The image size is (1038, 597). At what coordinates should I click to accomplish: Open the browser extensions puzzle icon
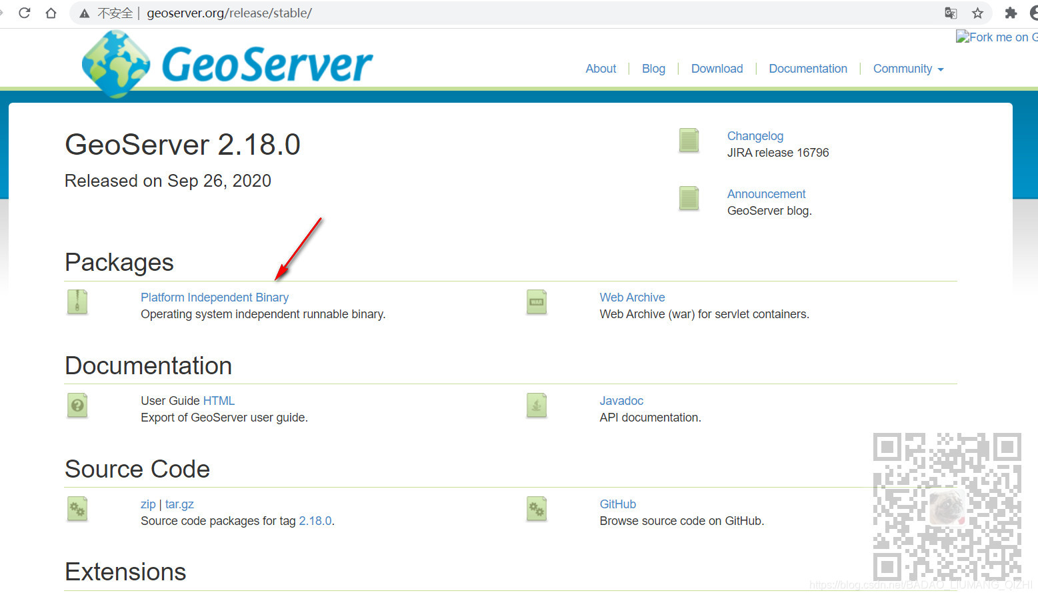[1011, 13]
